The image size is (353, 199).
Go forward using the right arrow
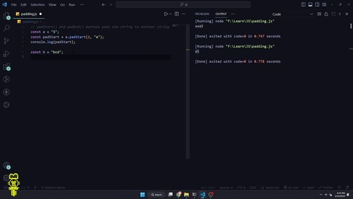pyautogui.click(x=110, y=4)
